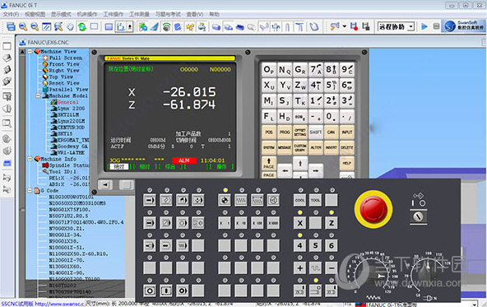
Task: Collapse the Machine Model tree node
Action: click(38, 95)
